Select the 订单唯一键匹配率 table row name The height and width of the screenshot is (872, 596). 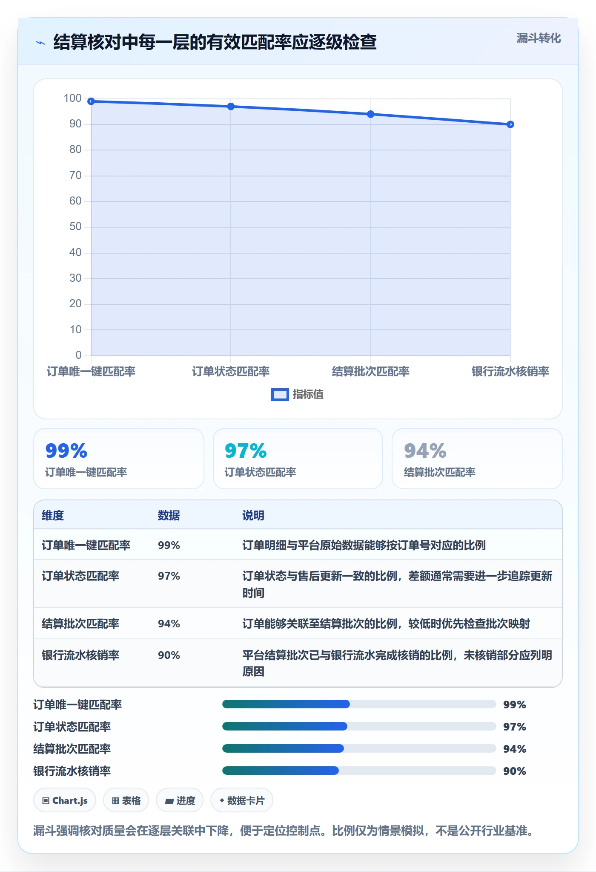pos(86,546)
